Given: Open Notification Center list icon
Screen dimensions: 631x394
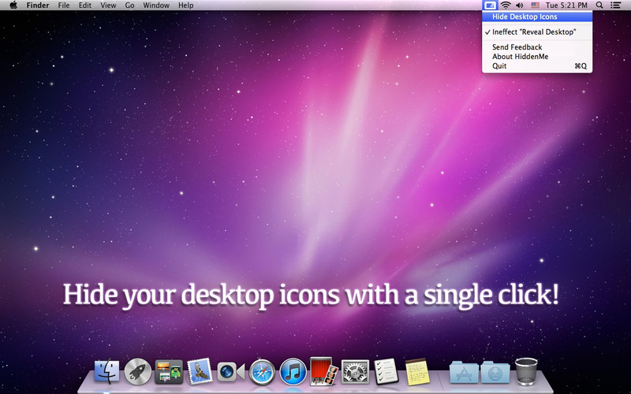Looking at the screenshot, I should [x=615, y=6].
